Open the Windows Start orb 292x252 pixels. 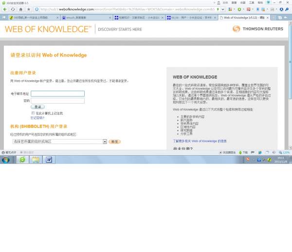coord(6,160)
